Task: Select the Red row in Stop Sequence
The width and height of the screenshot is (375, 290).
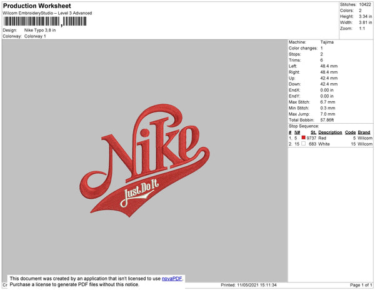Action: tap(330, 138)
